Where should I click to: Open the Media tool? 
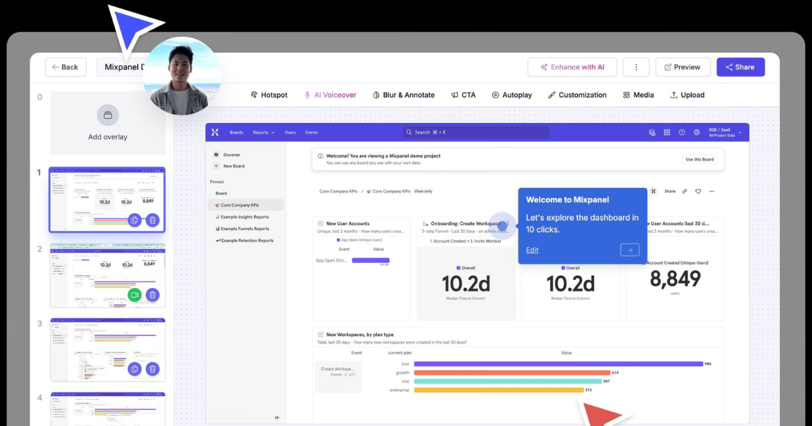click(x=638, y=95)
